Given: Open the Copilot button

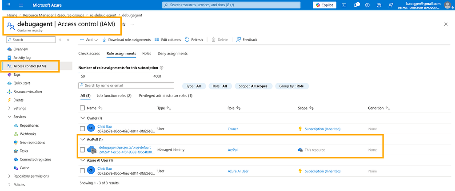Looking at the screenshot, I should (324, 5).
